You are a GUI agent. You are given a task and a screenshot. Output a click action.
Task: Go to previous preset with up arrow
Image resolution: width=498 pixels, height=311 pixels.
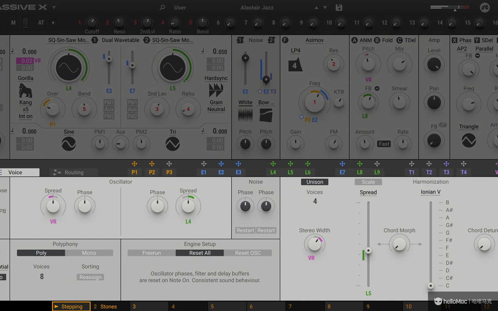tap(316, 7)
